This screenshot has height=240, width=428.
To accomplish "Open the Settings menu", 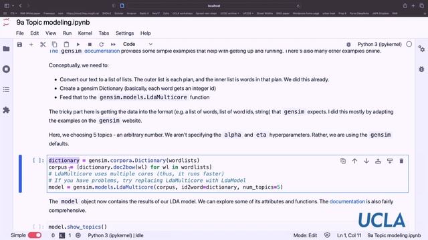I will tap(125, 33).
